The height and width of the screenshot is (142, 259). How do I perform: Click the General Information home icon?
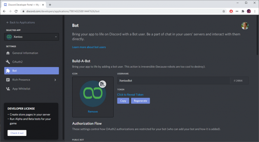(8, 53)
